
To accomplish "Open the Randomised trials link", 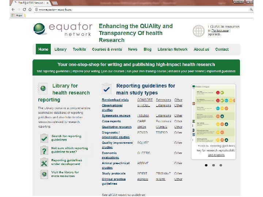I will point(115,100).
